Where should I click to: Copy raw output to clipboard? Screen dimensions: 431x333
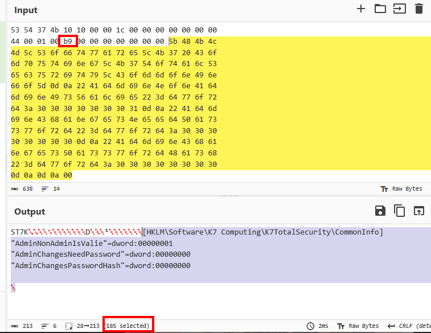[x=399, y=211]
